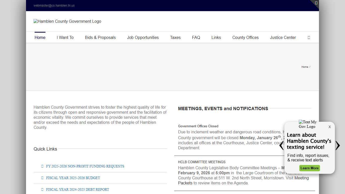Expand the County Offices menu

(245, 37)
